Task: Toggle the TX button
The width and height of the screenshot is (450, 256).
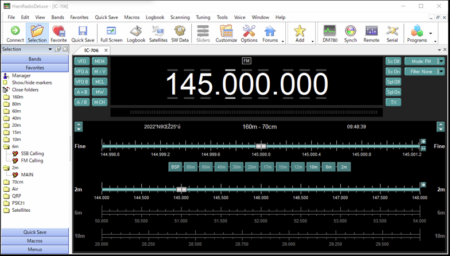Action: 393,102
